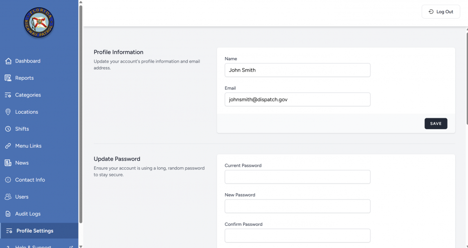The height and width of the screenshot is (248, 468).
Task: Click the News newspaper icon
Action: (8, 163)
